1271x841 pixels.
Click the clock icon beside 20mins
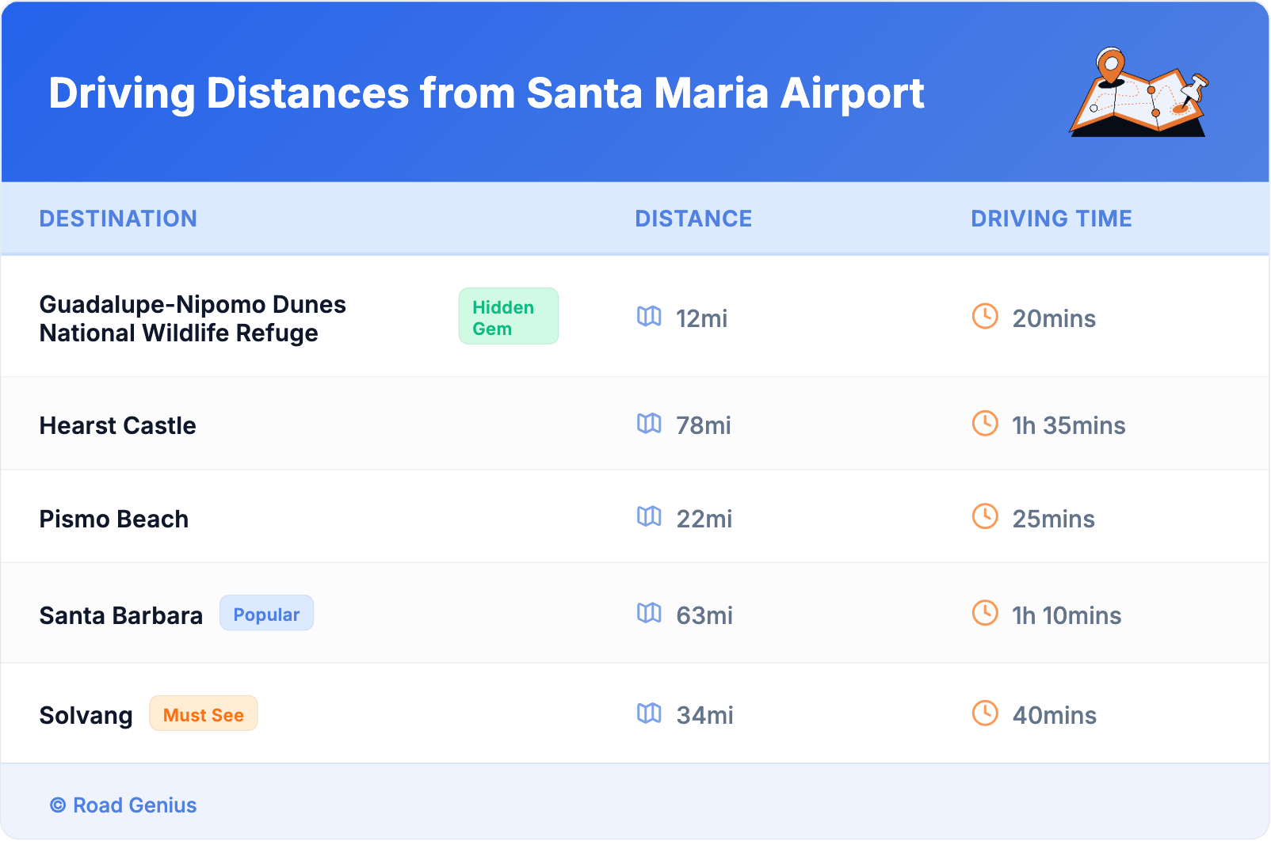[x=985, y=317]
